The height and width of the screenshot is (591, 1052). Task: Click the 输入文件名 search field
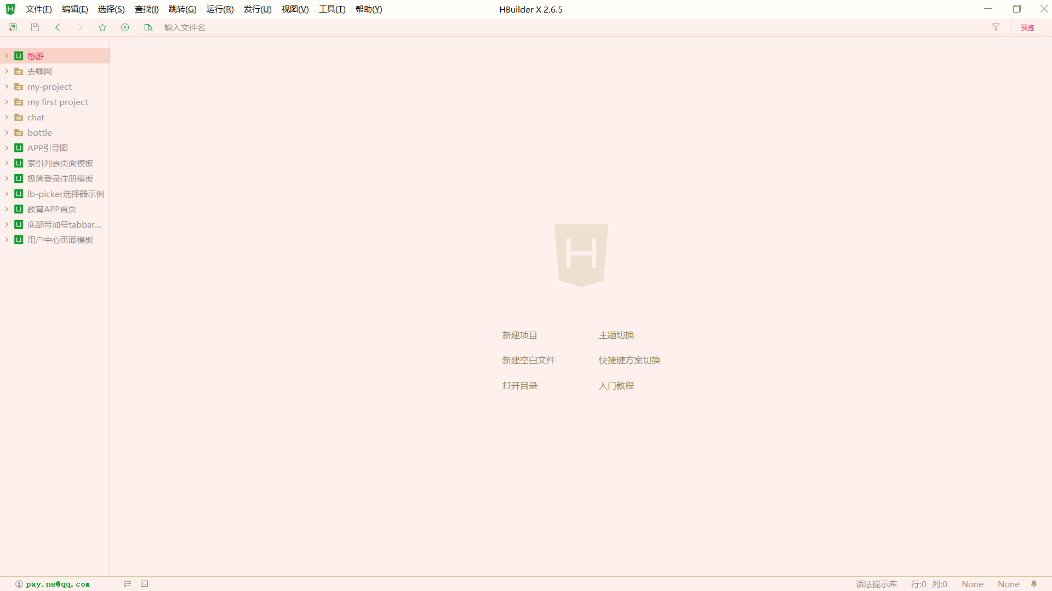pyautogui.click(x=573, y=27)
